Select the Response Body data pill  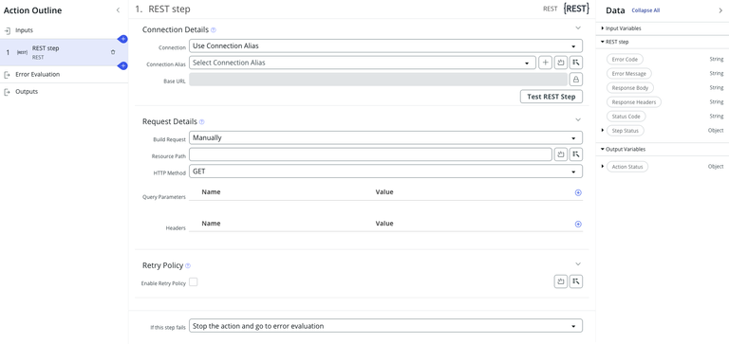click(x=630, y=88)
